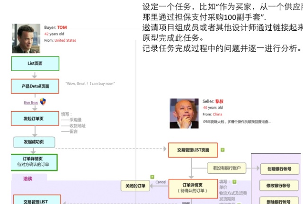303x204 pixels.
Task: Click "40 years old" under seller 黎叔
Action: tap(213, 107)
